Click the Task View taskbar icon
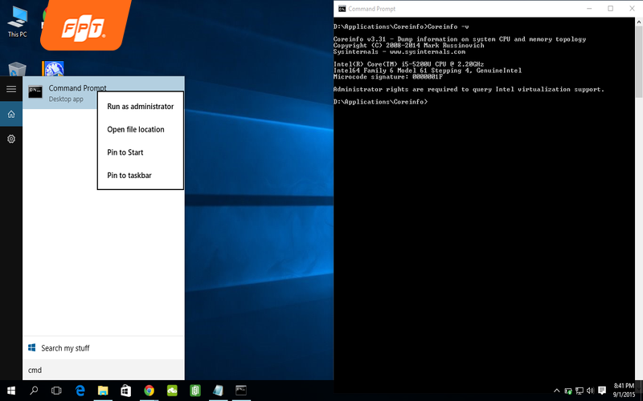The width and height of the screenshot is (643, 401). click(56, 391)
